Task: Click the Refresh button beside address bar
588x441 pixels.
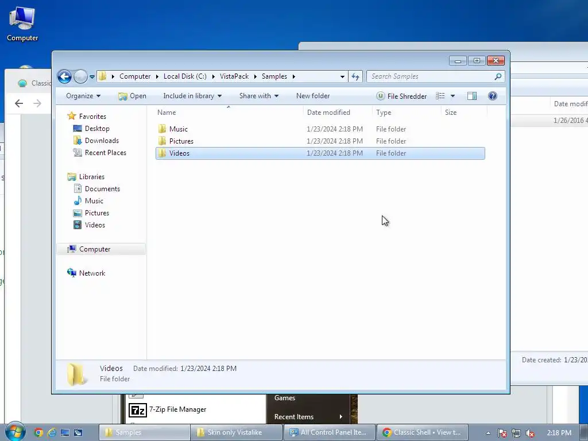Action: (355, 76)
